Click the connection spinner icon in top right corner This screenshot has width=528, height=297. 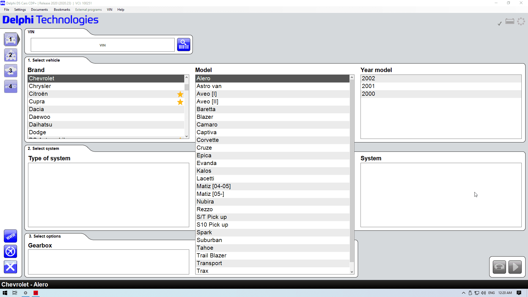tap(521, 21)
